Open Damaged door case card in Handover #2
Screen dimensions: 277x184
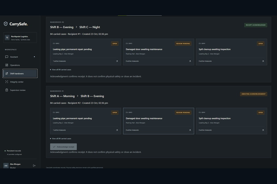[158, 52]
